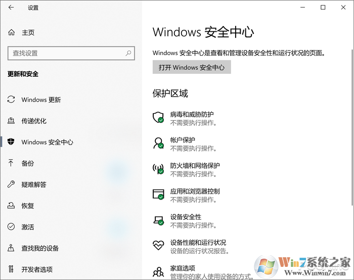Screen dimensions: 354x280
Task: Open the 备份 section
Action: pyautogui.click(x=27, y=163)
